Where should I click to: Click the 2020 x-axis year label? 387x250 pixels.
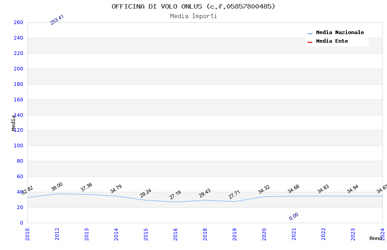(x=265, y=234)
